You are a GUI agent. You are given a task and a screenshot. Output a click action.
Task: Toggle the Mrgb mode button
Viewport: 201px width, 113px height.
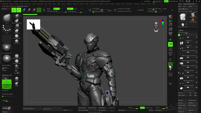pyautogui.click(x=49, y=9)
